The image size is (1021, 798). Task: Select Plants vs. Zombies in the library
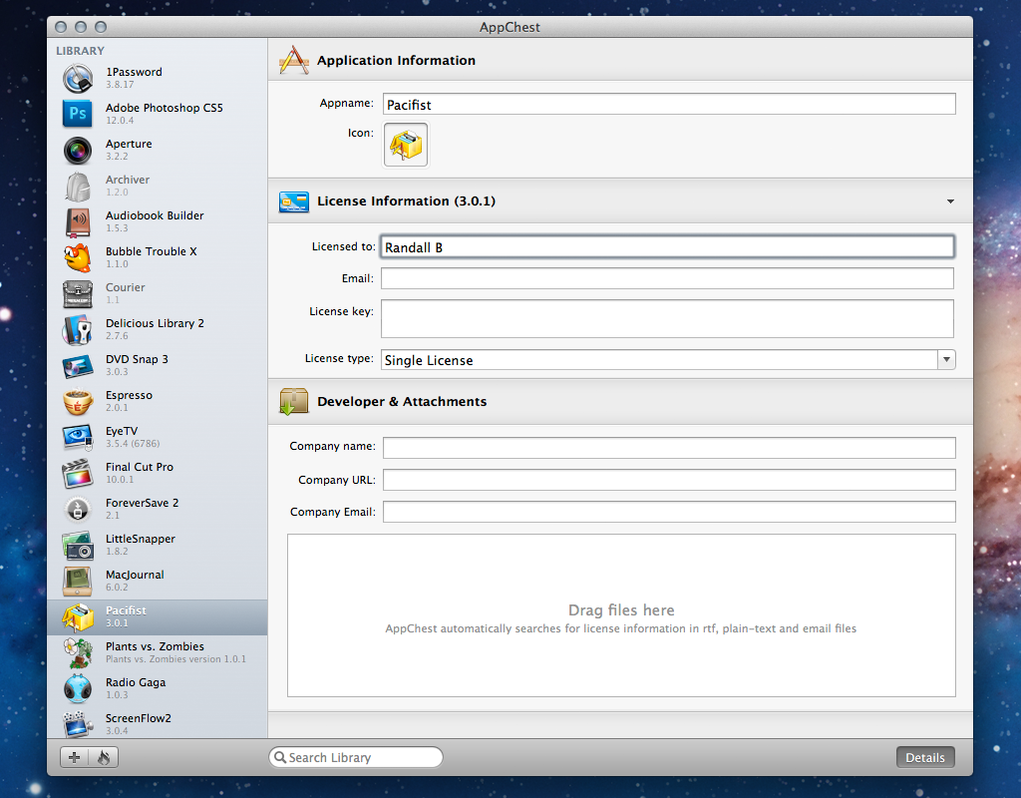point(157,652)
